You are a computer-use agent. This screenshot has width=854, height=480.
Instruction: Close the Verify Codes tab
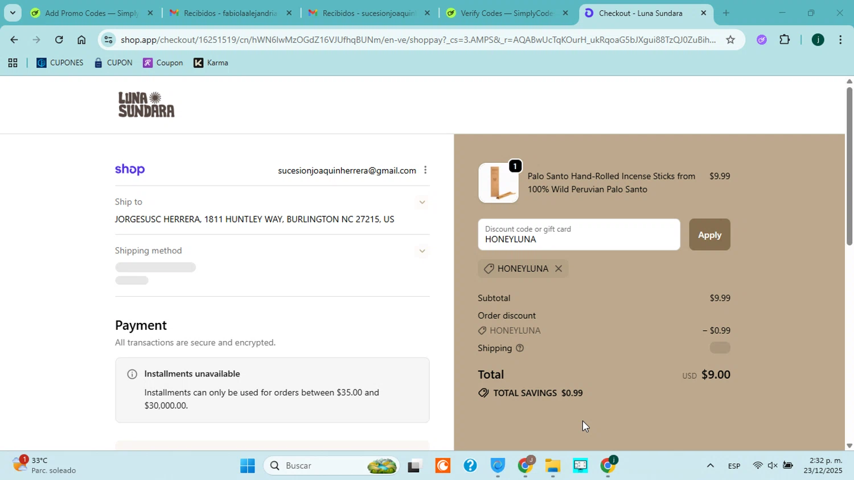(565, 13)
